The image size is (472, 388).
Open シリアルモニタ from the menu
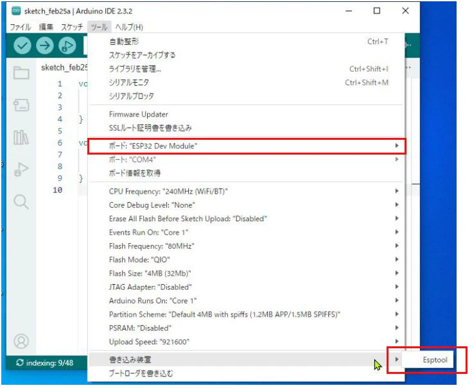247,82
